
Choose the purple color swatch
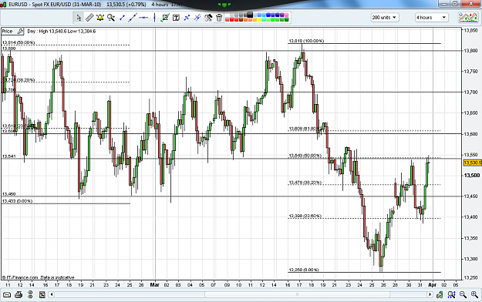click(x=282, y=15)
